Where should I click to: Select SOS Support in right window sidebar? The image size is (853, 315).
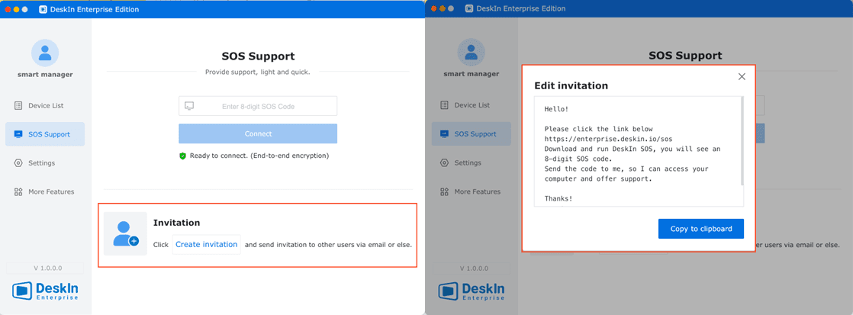[x=472, y=133]
